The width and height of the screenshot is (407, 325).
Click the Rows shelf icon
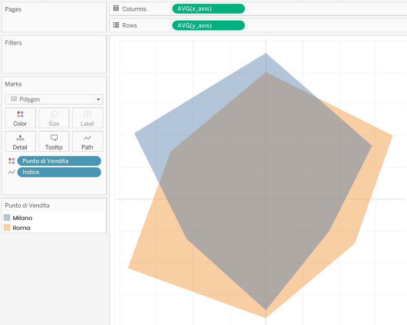pyautogui.click(x=116, y=25)
